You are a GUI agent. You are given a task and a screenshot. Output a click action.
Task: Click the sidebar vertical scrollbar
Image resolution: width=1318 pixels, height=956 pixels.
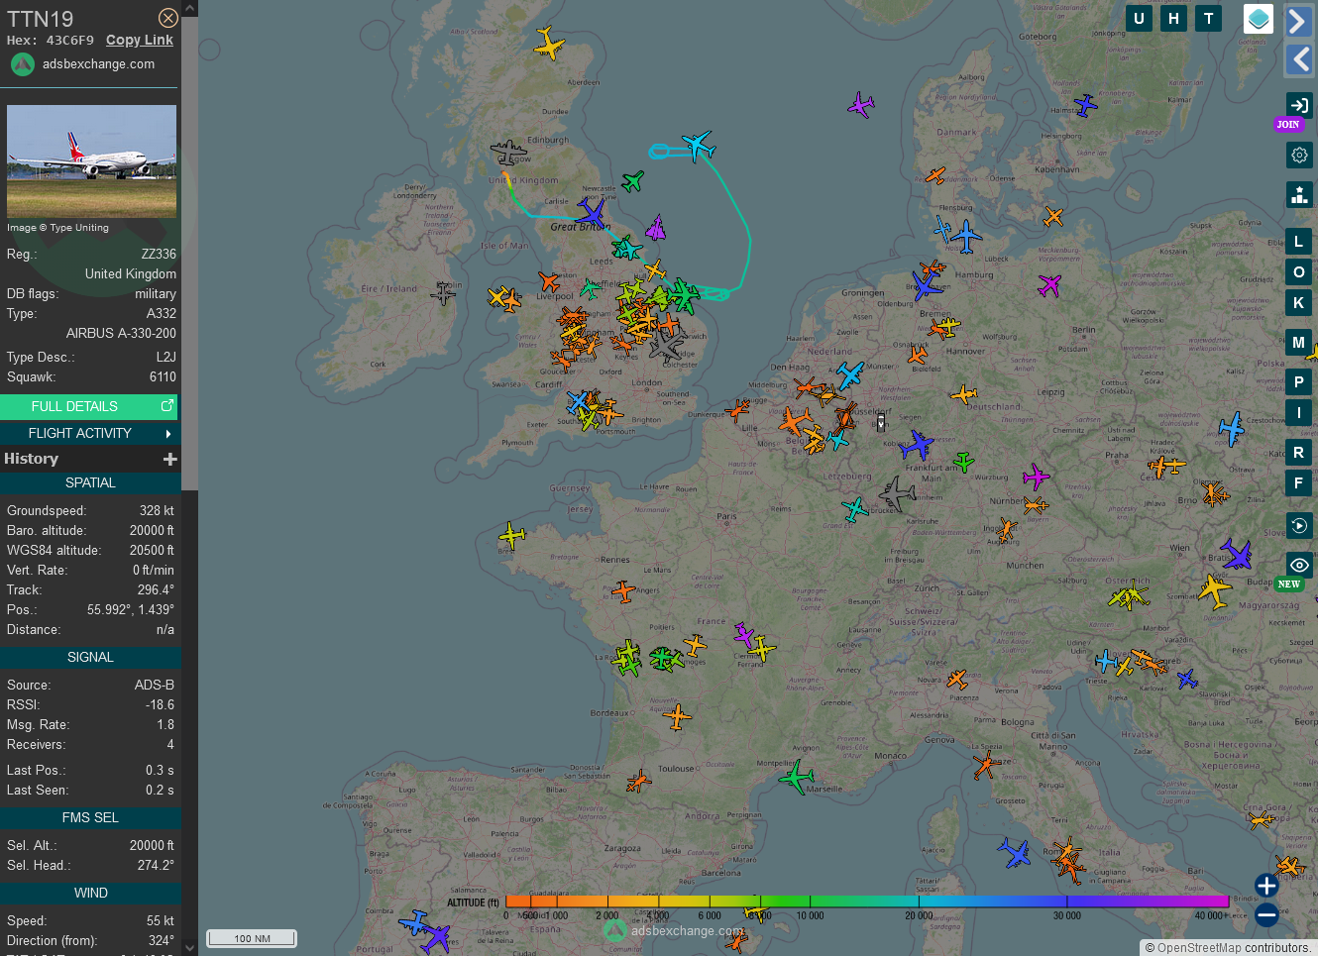click(189, 253)
